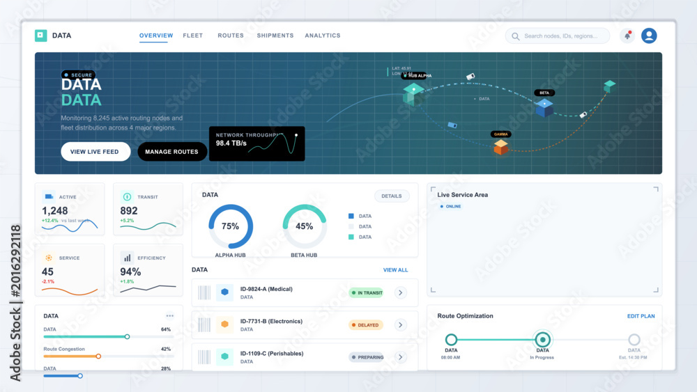Click the green DATA logo icon
The width and height of the screenshot is (697, 392).
[x=41, y=36]
